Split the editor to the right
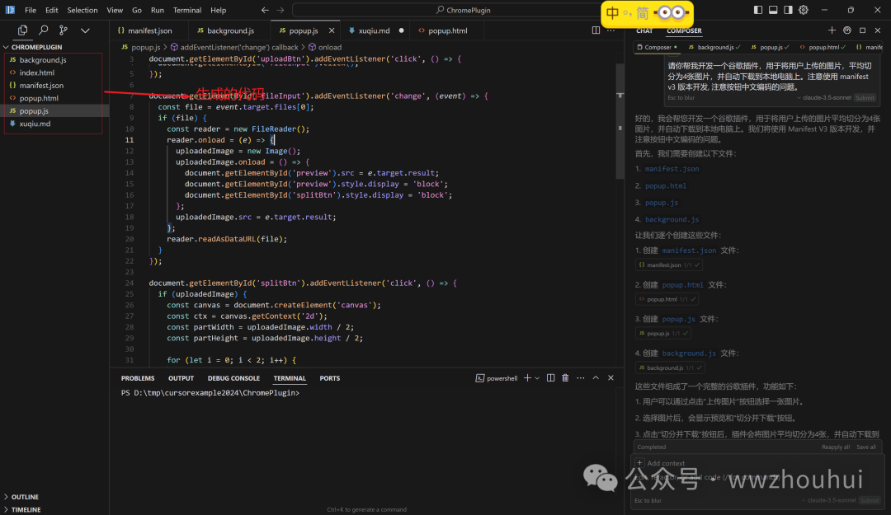 596,30
